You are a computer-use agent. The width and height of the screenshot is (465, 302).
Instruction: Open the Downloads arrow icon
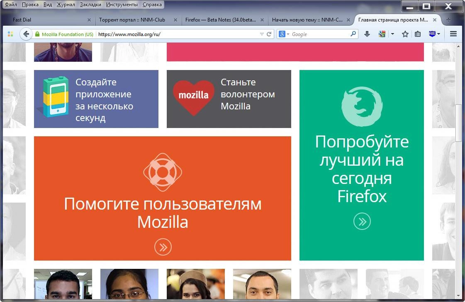[367, 34]
